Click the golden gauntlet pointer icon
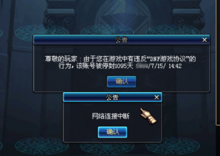This screenshot has width=220, height=156. click(148, 116)
